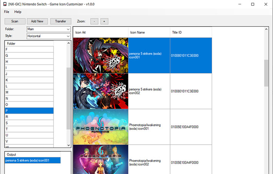Click the Title ID column header
Viewport: 273px width, 174px height.
[191, 32]
